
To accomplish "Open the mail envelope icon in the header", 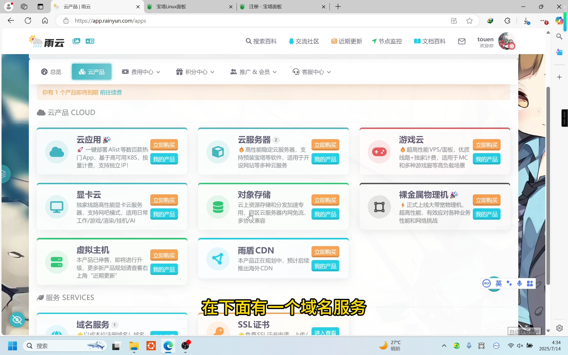I will (x=462, y=41).
